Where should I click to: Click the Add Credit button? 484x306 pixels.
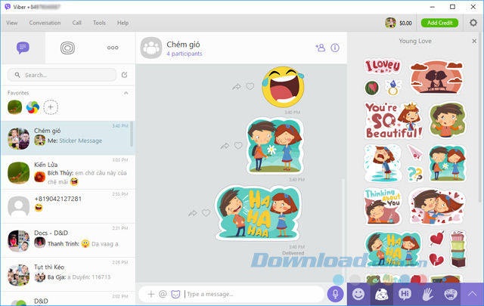pos(440,23)
